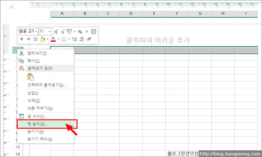This screenshot has height=157, width=262.
Task: Open 선택하여 붙여넣기(S)... dialog
Action: 46,85
